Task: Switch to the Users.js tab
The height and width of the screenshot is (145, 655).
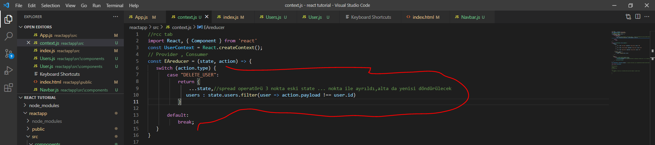Action: pyautogui.click(x=273, y=17)
